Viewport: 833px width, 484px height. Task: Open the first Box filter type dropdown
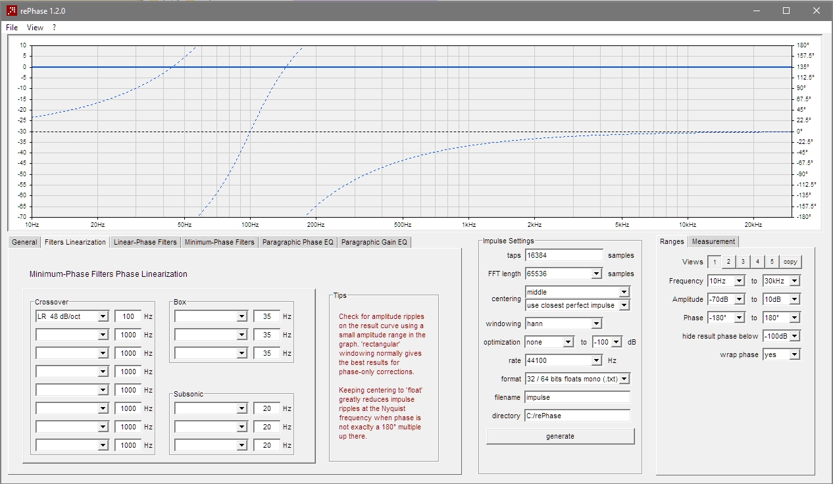(x=211, y=316)
